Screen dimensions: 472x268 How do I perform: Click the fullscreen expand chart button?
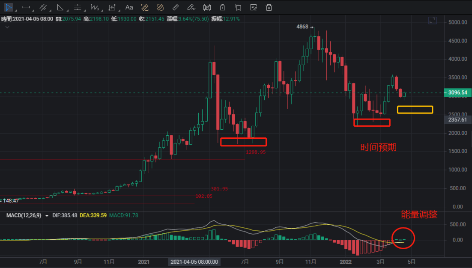(x=433, y=20)
